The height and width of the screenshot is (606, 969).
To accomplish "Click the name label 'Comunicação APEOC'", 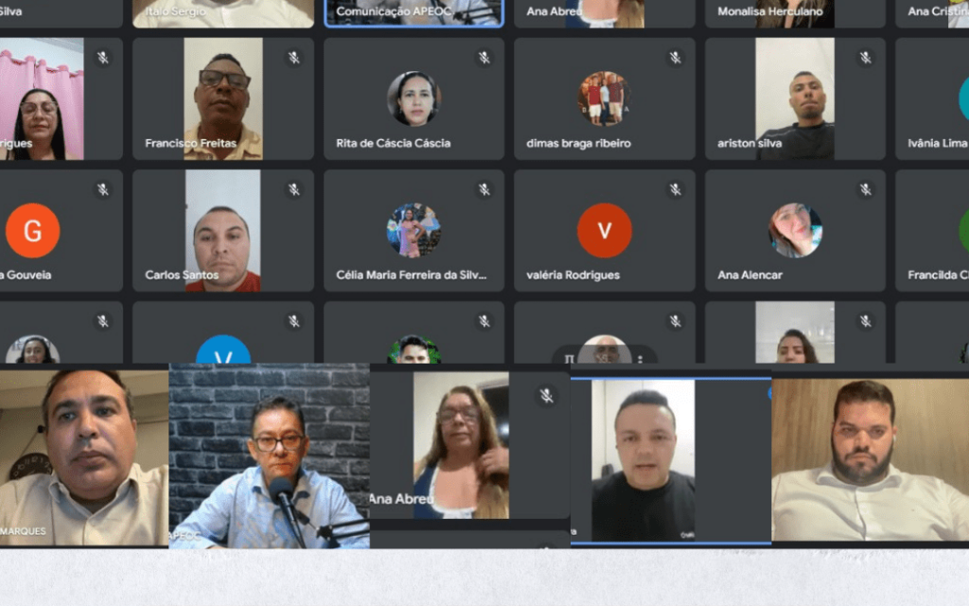I will click(394, 11).
